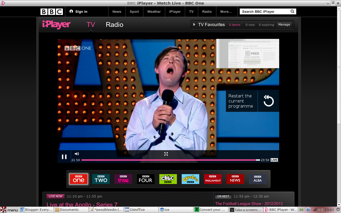The height and width of the screenshot is (213, 341).
Task: Click the Restart the current programme text
Action: coord(241,101)
